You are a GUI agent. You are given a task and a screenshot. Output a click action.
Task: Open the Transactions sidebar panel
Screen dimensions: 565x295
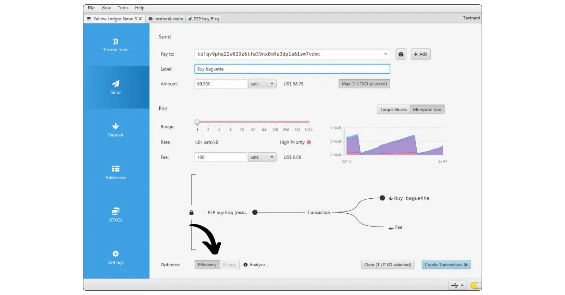[116, 45]
